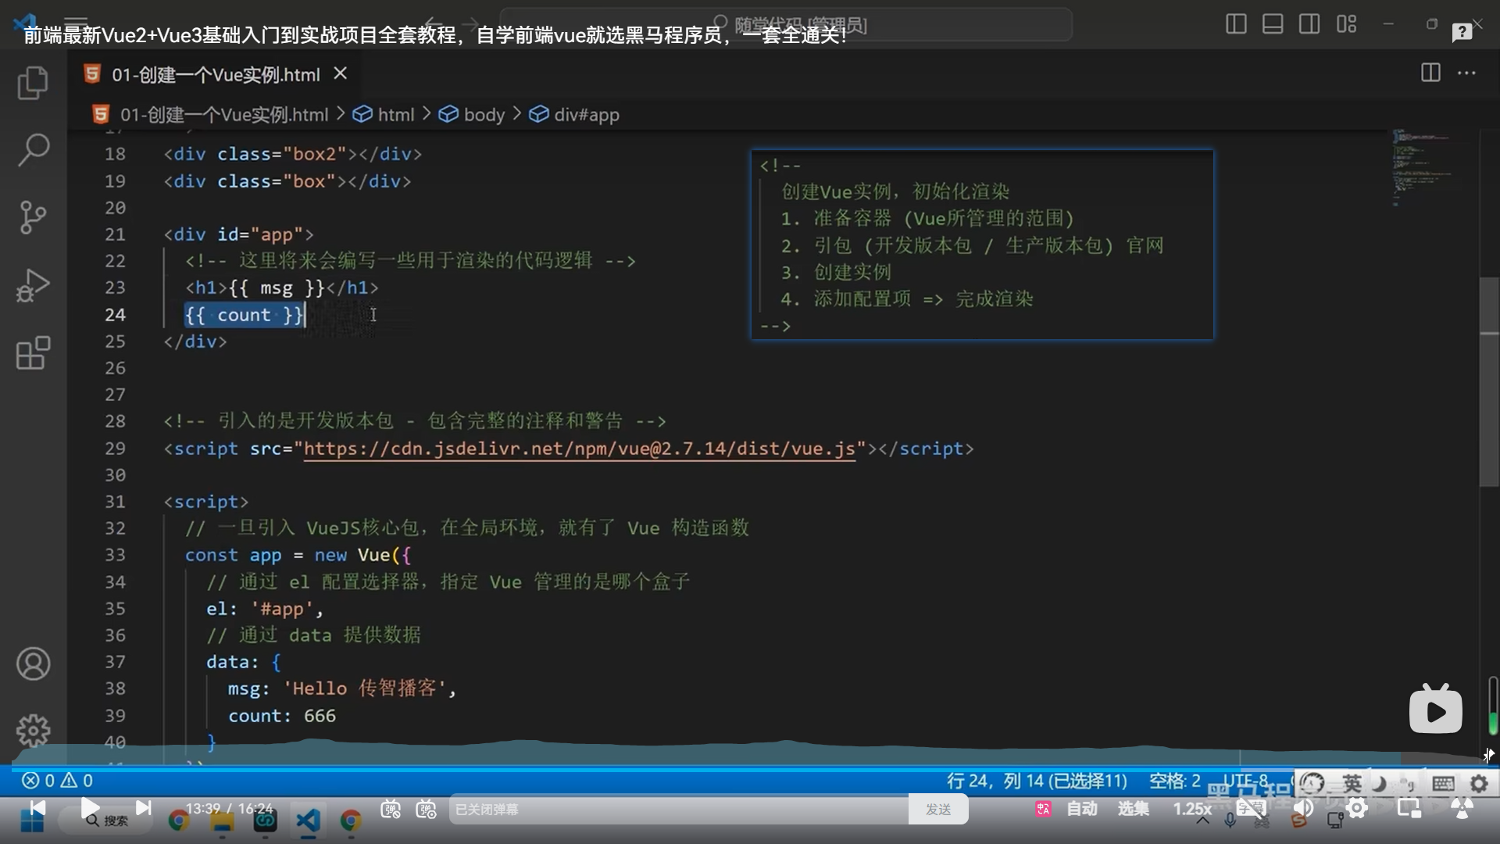Click the danmaku text input field
Image resolution: width=1500 pixels, height=844 pixels.
click(x=678, y=810)
